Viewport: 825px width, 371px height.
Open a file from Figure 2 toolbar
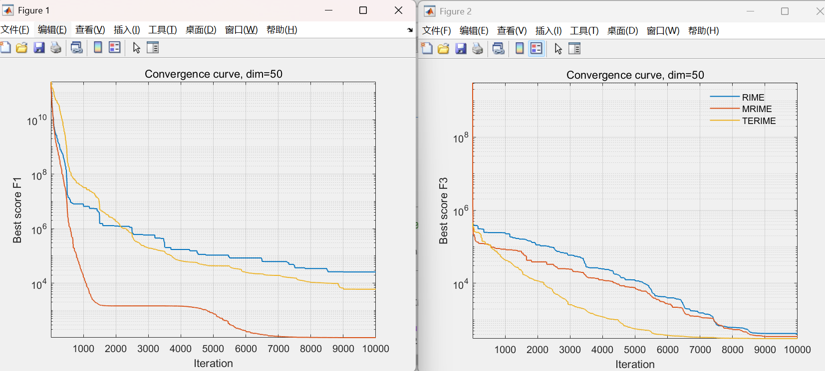point(444,49)
